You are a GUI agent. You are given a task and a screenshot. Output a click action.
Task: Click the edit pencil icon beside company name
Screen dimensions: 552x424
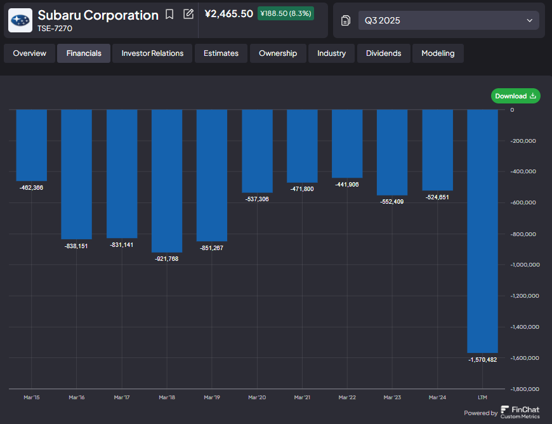(188, 14)
